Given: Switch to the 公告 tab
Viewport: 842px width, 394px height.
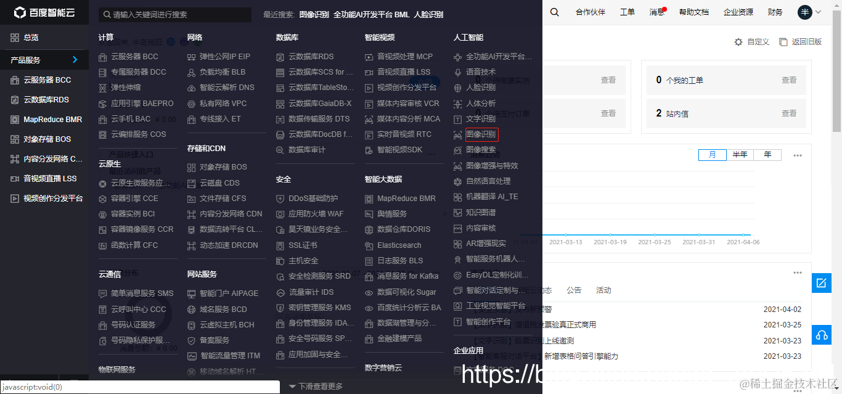Looking at the screenshot, I should 574,290.
